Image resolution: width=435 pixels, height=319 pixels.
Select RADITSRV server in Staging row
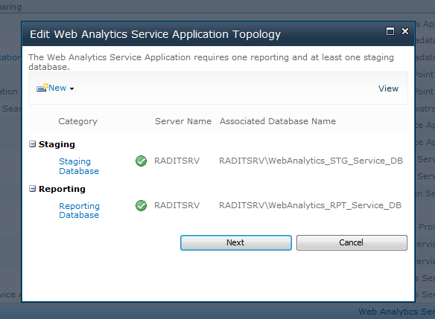(x=177, y=161)
